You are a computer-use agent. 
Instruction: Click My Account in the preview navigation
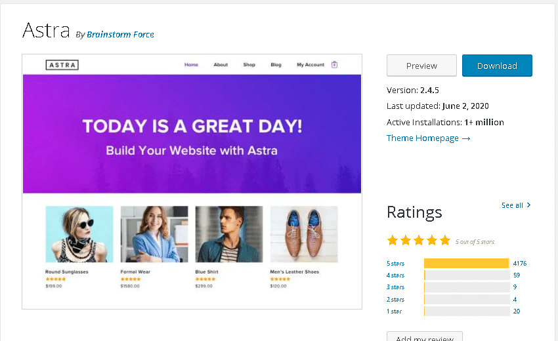[x=311, y=65]
